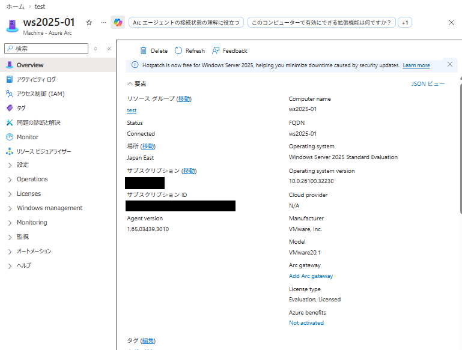The height and width of the screenshot is (350, 462).
Task: Click the VMware20,1 model value
Action: (305, 253)
